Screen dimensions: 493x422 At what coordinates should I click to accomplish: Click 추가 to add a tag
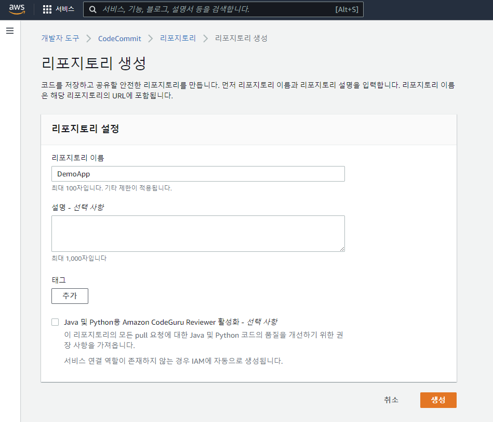coord(70,296)
